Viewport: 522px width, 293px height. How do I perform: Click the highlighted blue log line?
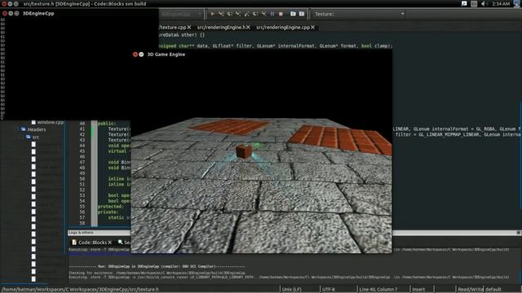click(100, 254)
